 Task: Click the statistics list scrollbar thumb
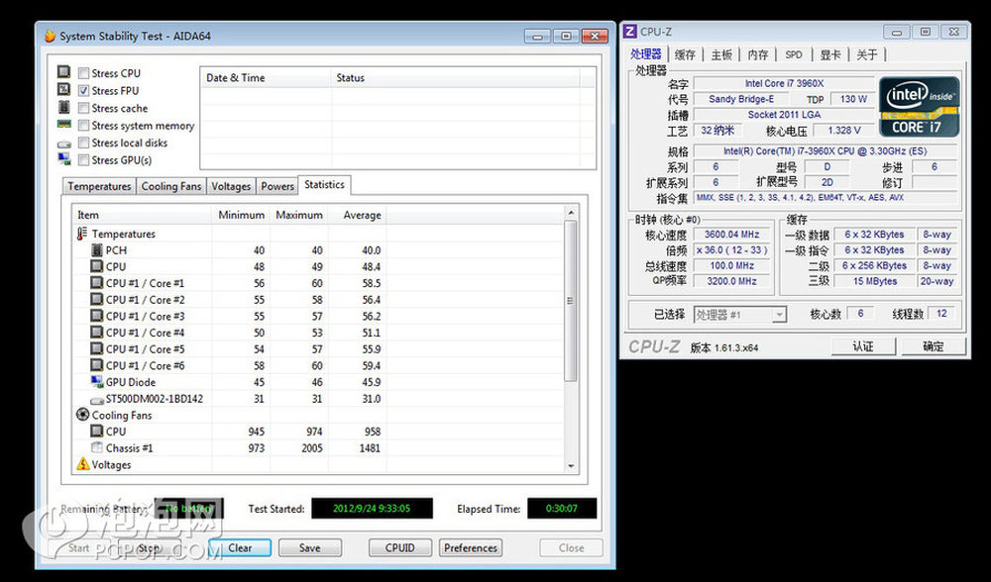pyautogui.click(x=570, y=301)
